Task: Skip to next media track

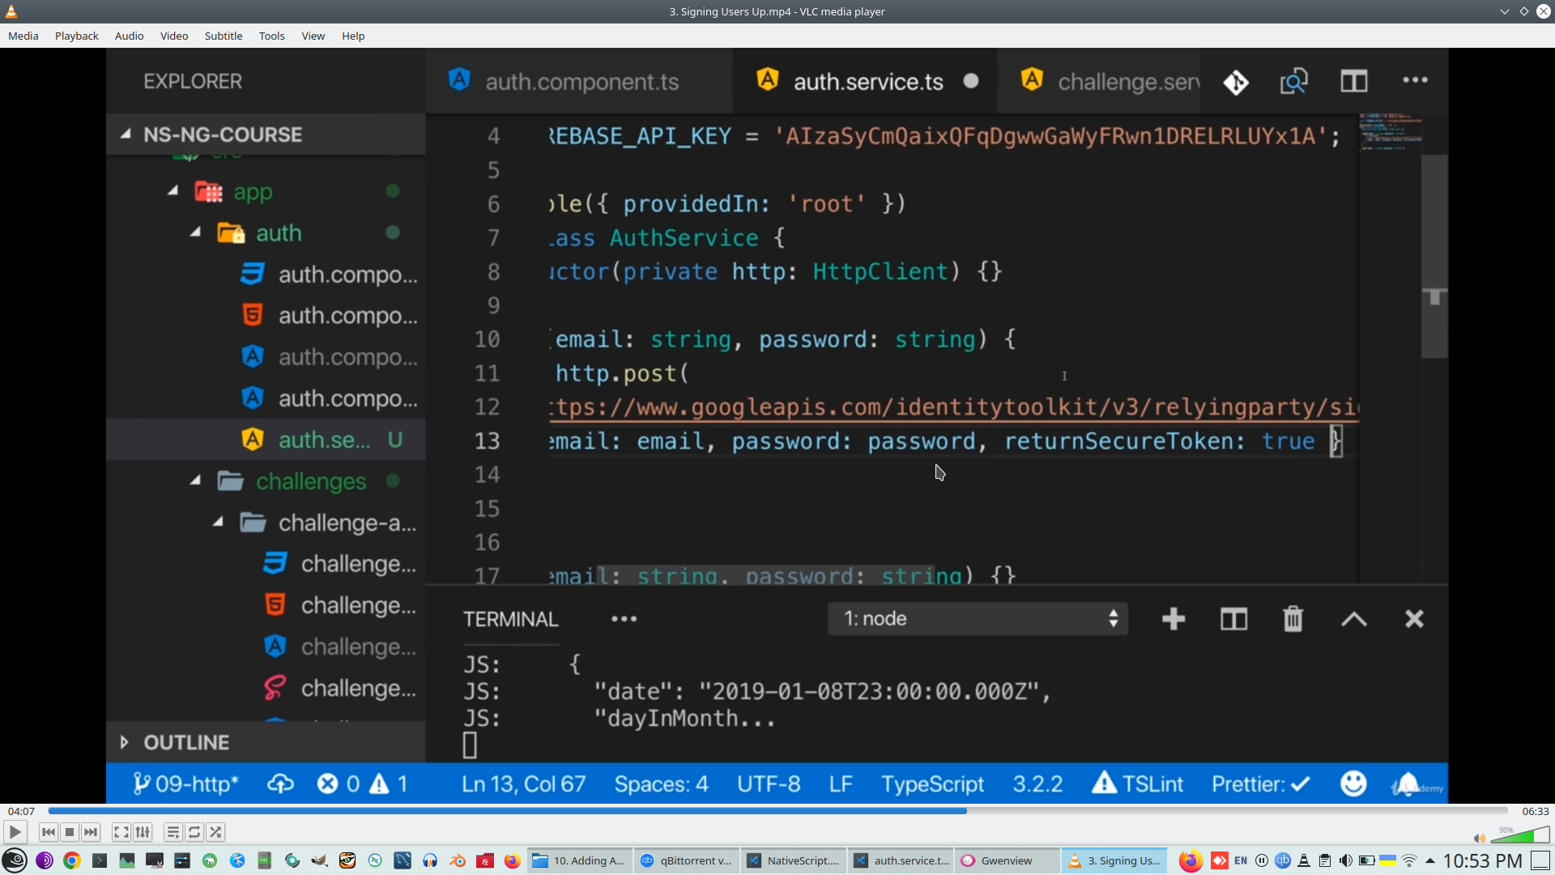Action: pos(91,832)
